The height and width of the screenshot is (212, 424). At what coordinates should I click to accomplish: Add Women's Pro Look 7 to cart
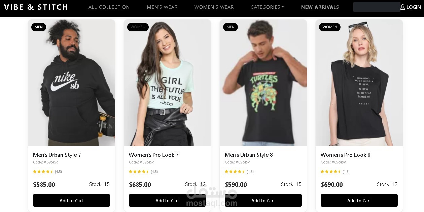(167, 201)
